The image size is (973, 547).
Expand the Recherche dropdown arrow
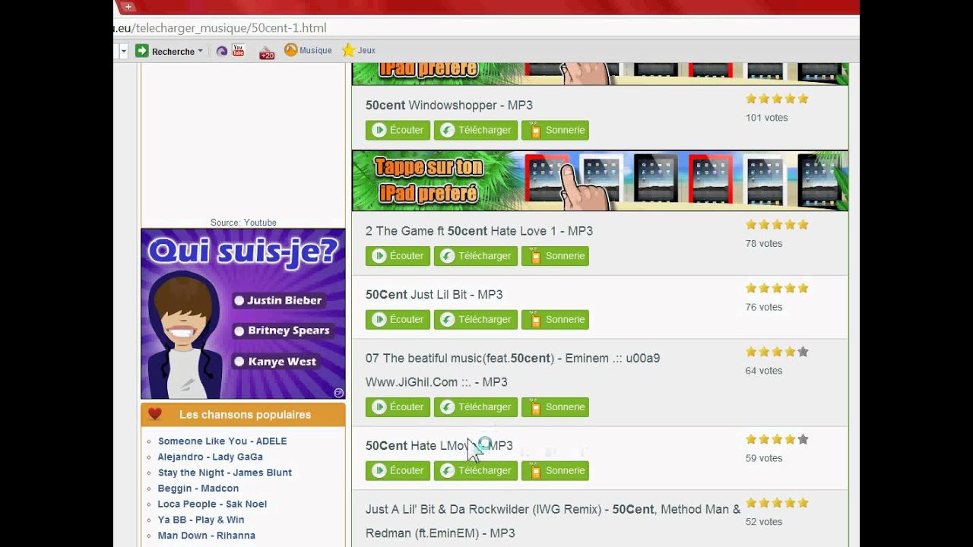tap(201, 52)
